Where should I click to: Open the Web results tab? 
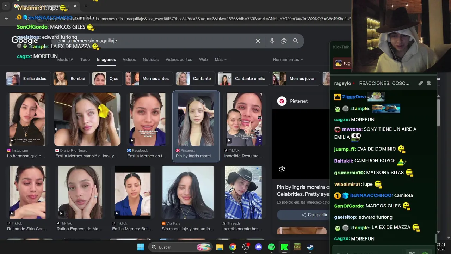[x=203, y=60]
